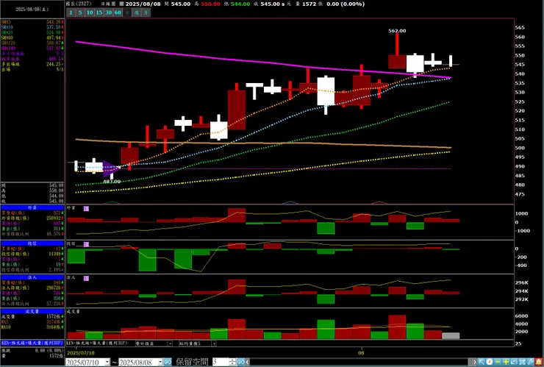This screenshot has width=544, height=367.
Task: Click the 成交量 1572張 row in left panel
Action: [32, 317]
